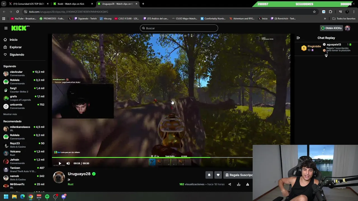Open the browser extensions puzzle icon

[x=331, y=12]
